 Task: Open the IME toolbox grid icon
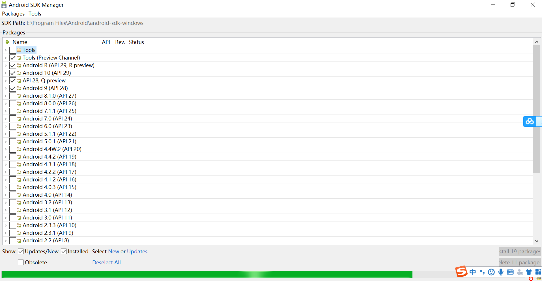[538, 272]
